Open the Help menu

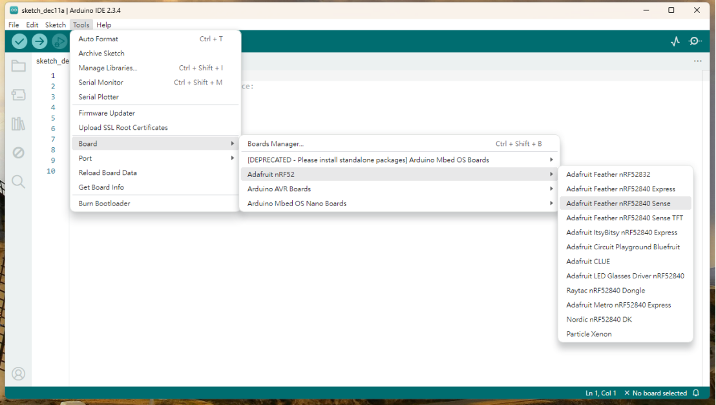103,25
